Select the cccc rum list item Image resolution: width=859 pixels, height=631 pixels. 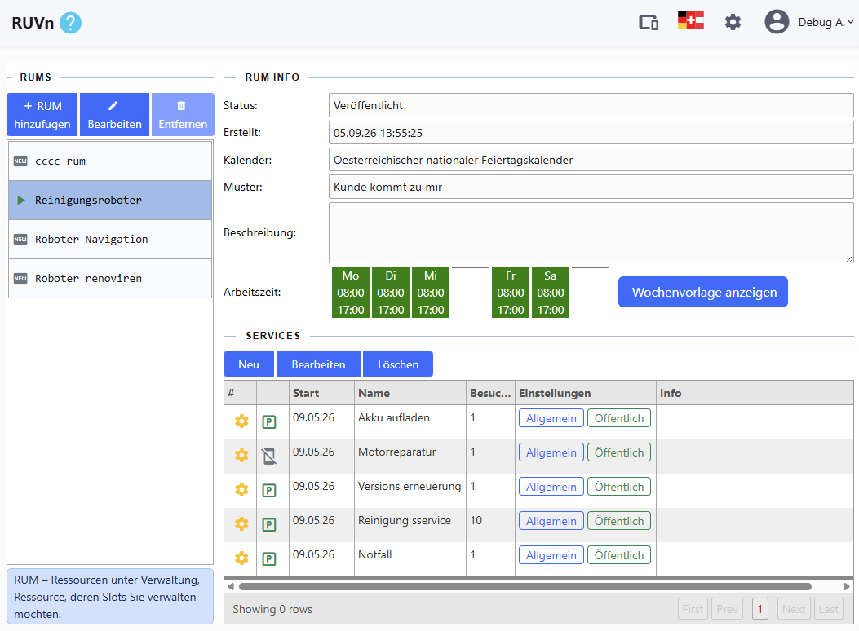(x=110, y=161)
